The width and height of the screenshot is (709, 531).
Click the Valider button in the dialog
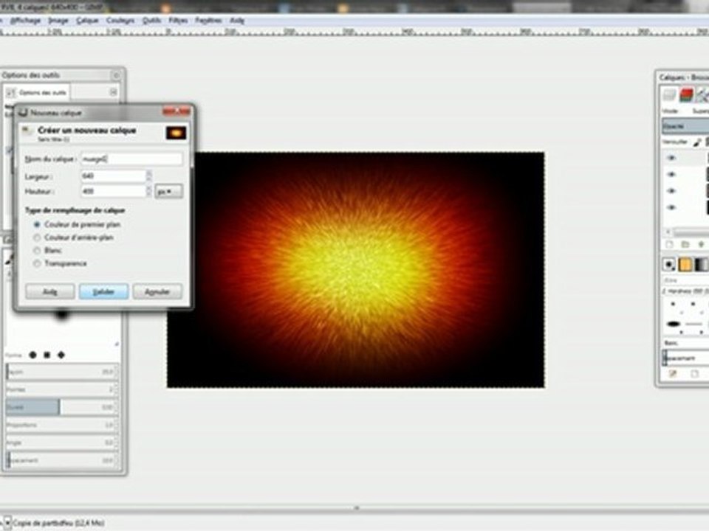pyautogui.click(x=103, y=292)
